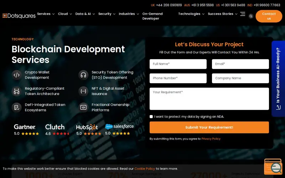The height and width of the screenshot is (178, 285).
Task: Open the chat assistant widget icon
Action: [273, 167]
